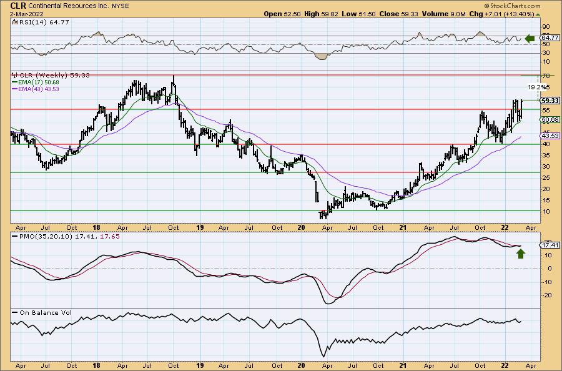Viewport: 562px width, 371px height.
Task: Click the RSI(14) 64.77 panel label
Action: pyautogui.click(x=43, y=22)
